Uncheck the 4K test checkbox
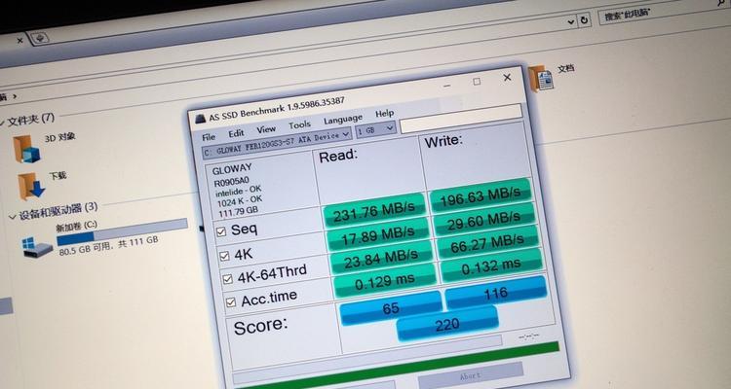The height and width of the screenshot is (389, 731). pos(224,256)
